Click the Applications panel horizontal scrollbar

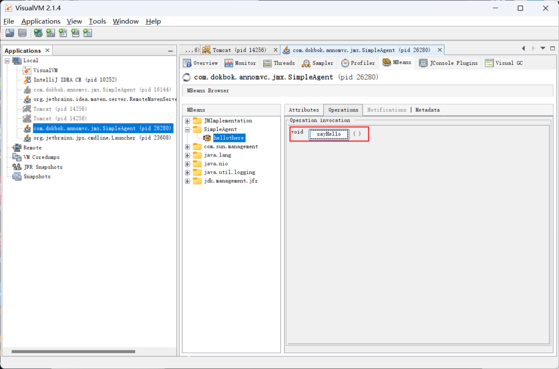click(x=73, y=352)
